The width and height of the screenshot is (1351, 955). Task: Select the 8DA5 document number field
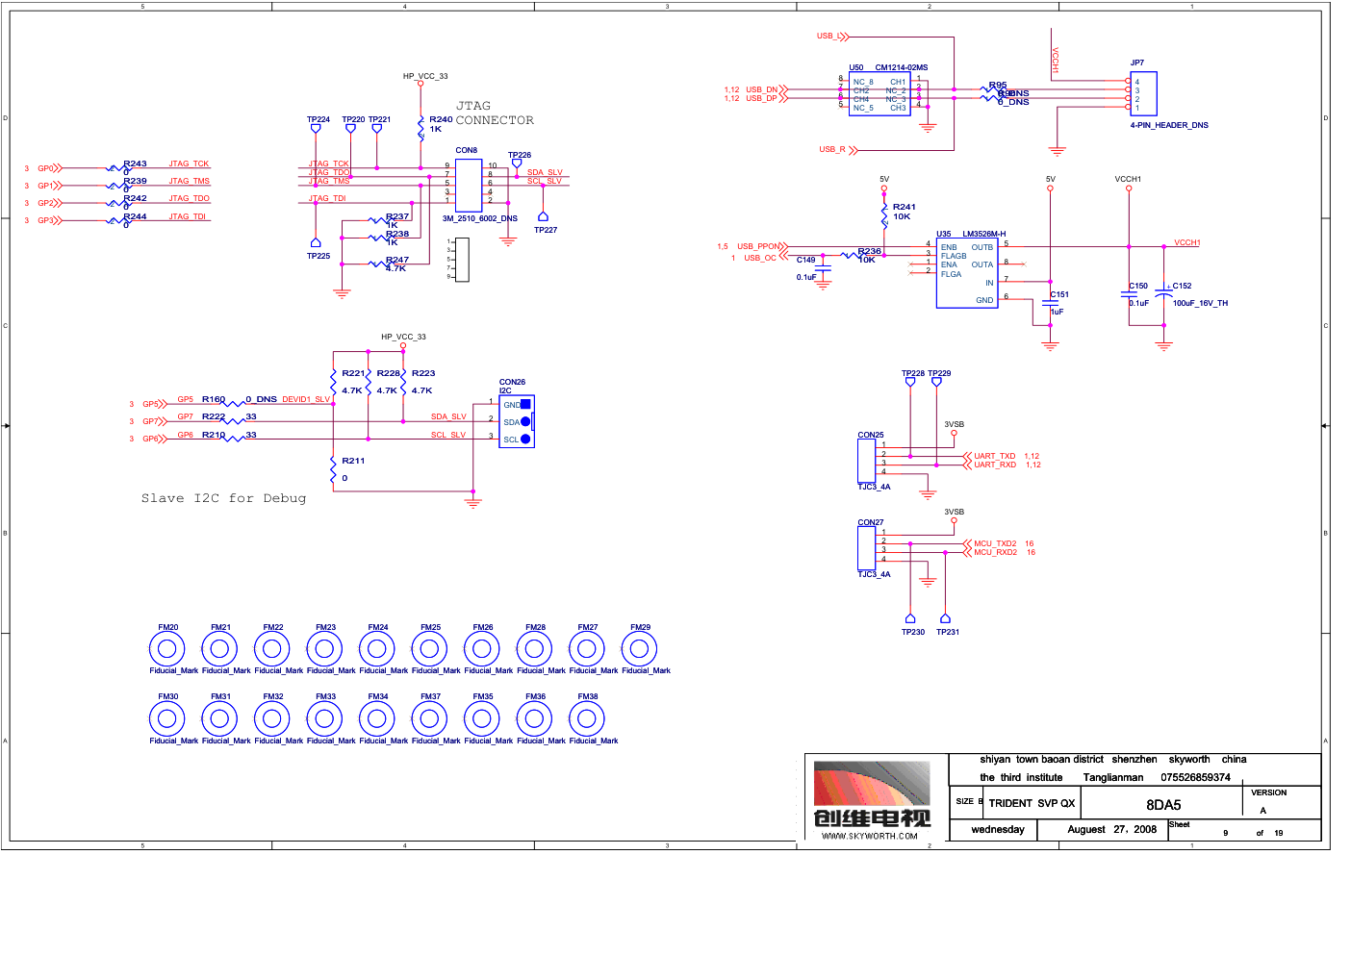[x=1162, y=805]
